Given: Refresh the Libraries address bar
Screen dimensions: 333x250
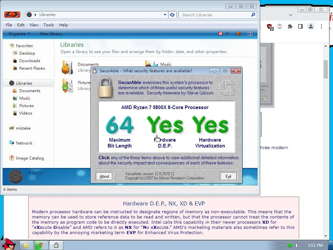Looking at the screenshot, I should pos(172,15).
